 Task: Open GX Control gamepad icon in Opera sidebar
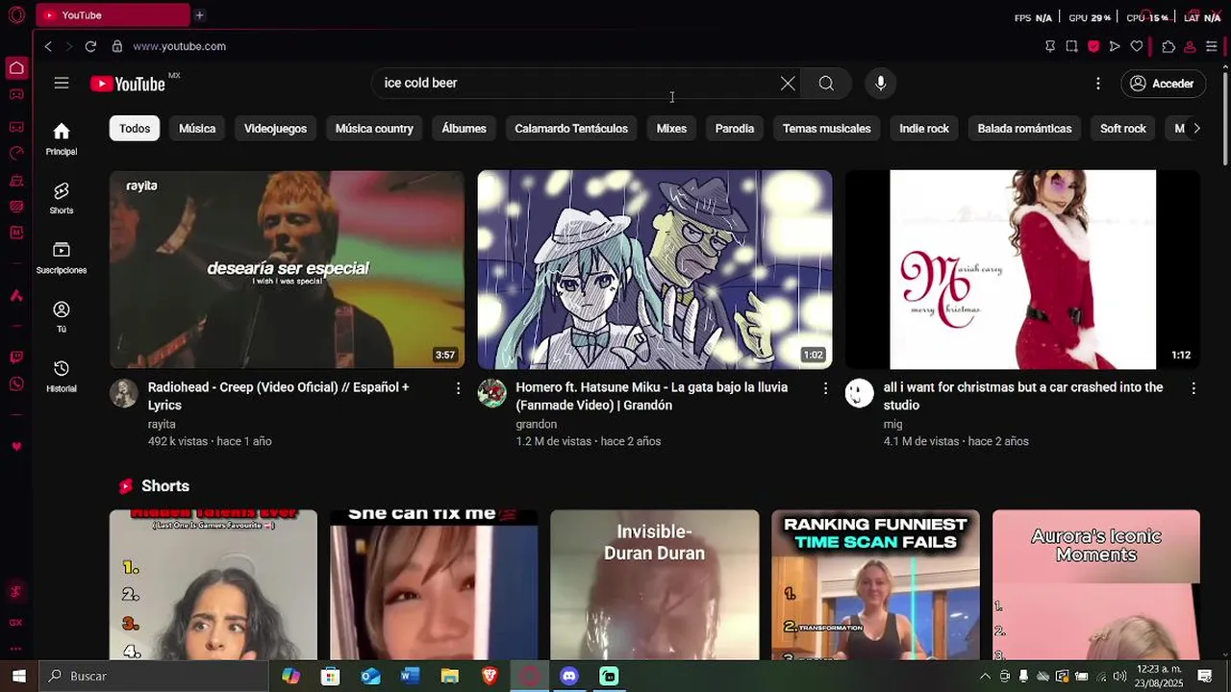point(16,94)
